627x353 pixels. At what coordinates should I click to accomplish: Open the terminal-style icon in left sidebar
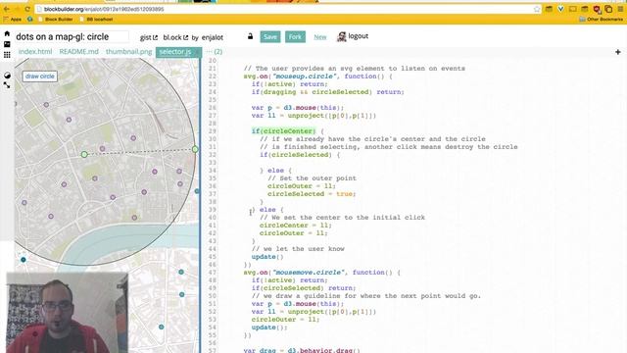point(7,44)
